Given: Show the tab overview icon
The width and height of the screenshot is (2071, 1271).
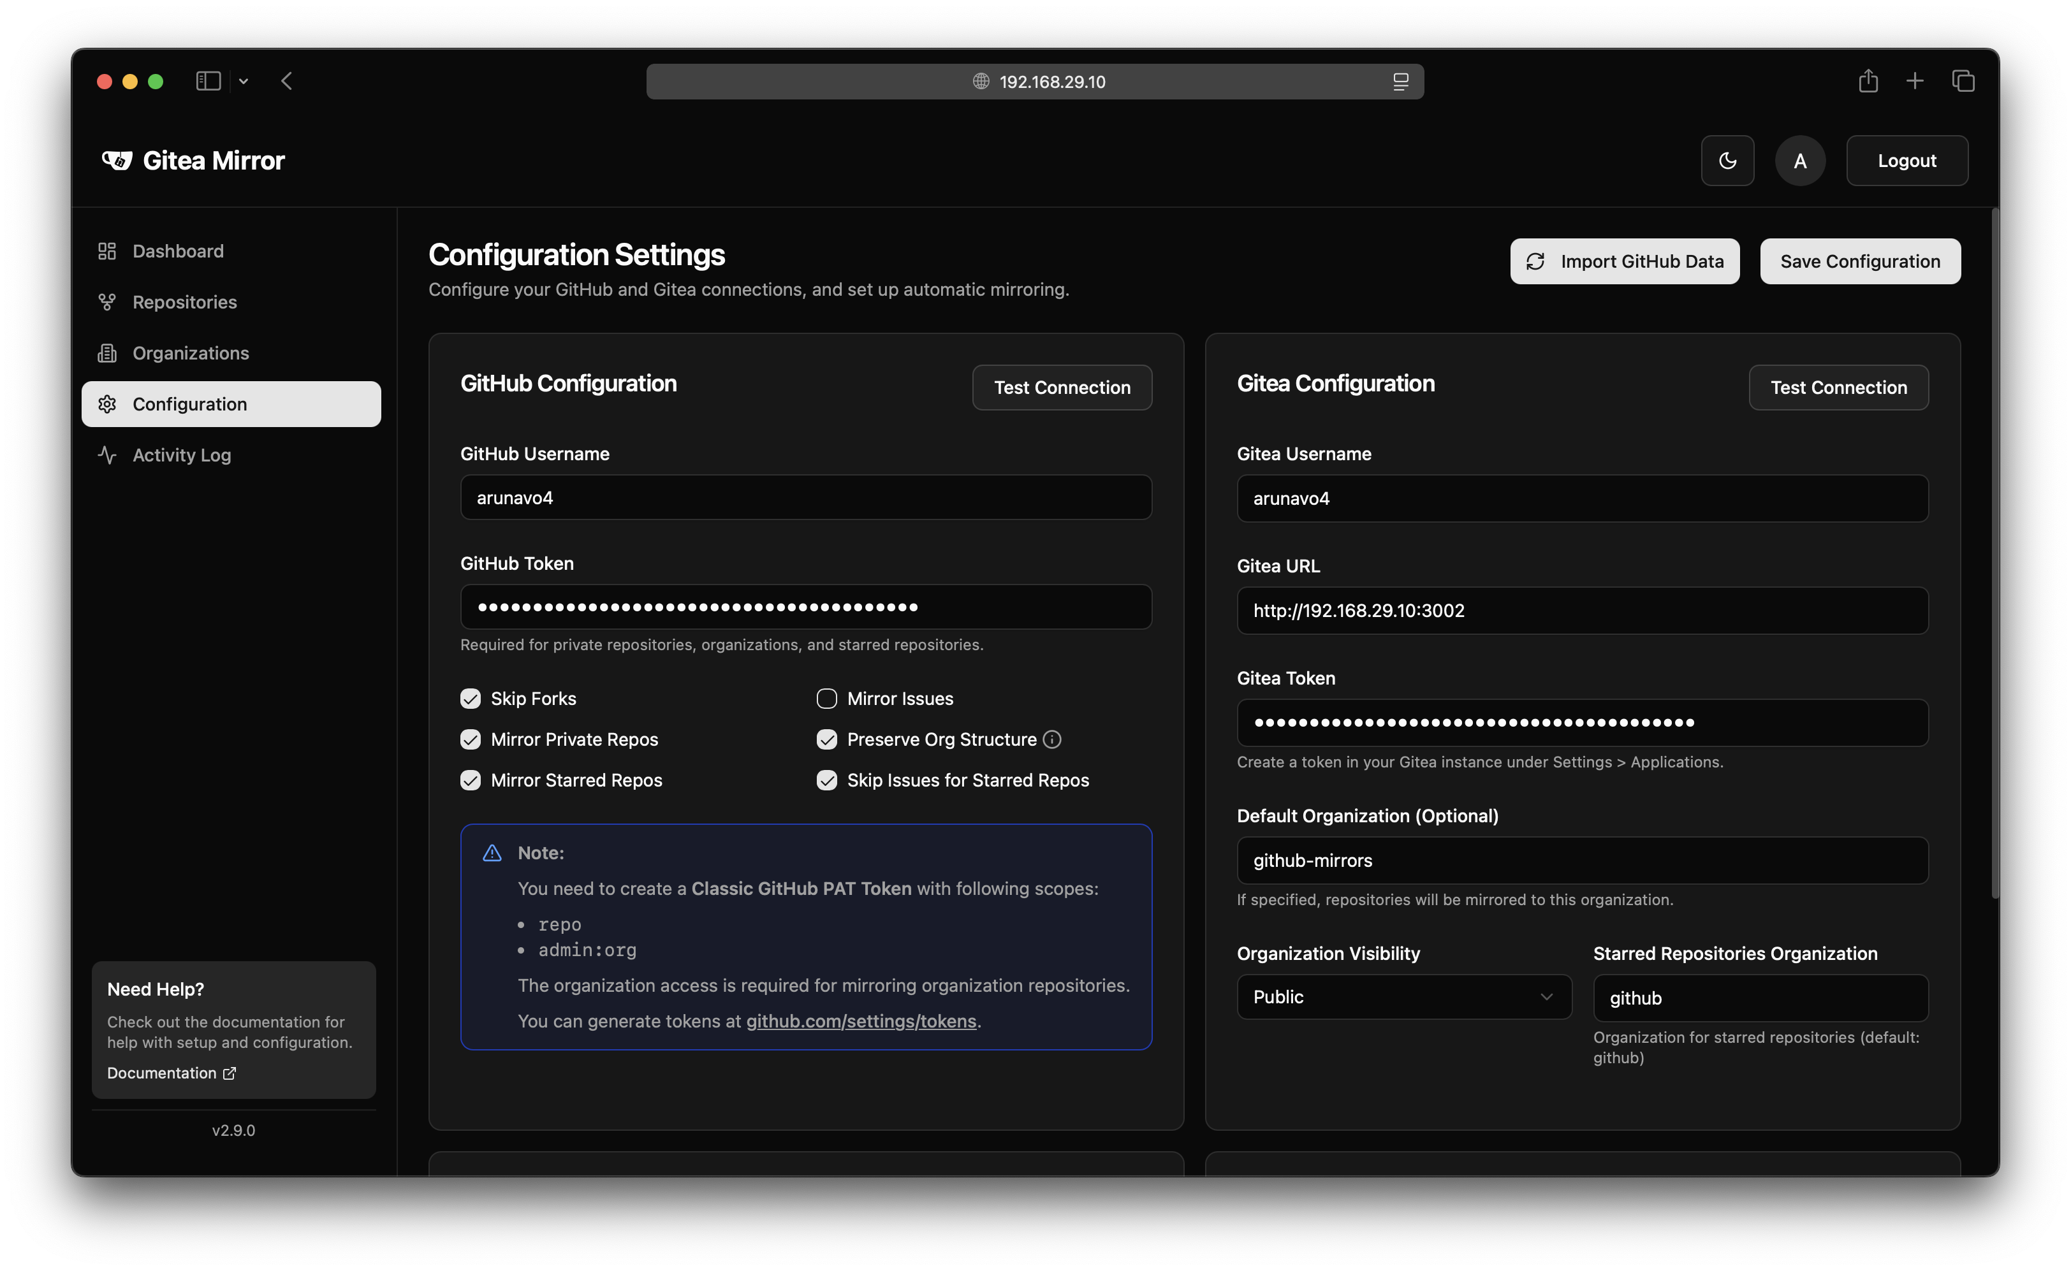Looking at the screenshot, I should click(1963, 82).
